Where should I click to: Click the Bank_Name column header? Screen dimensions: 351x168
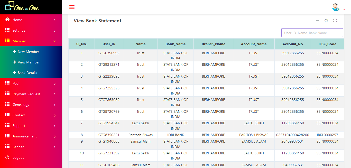[176, 44]
